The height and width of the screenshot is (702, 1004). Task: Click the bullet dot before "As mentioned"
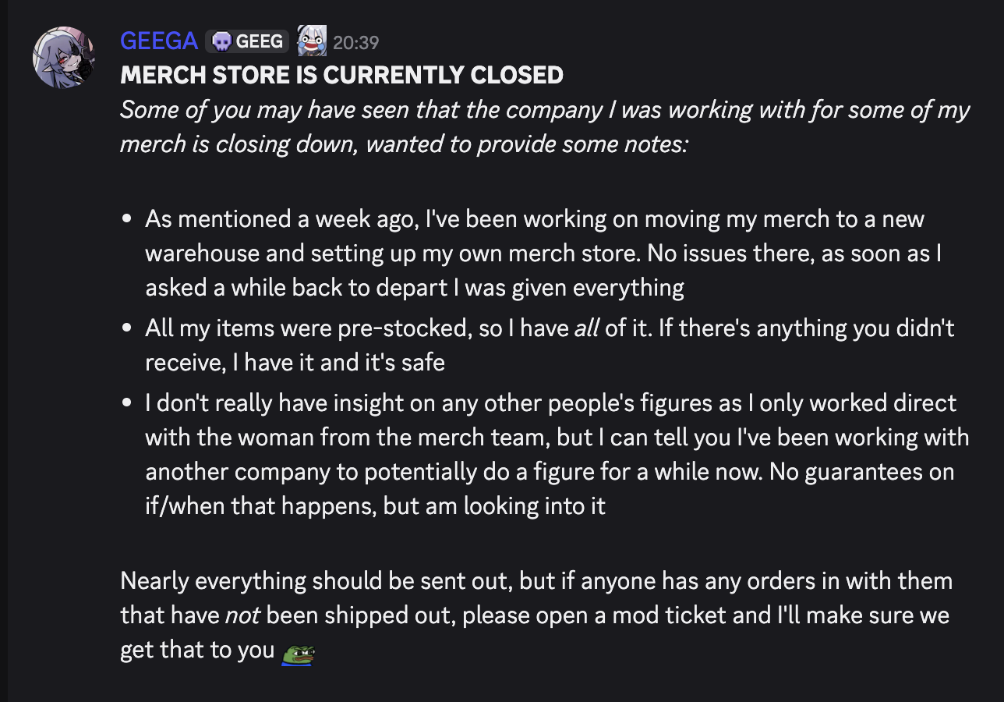127,221
